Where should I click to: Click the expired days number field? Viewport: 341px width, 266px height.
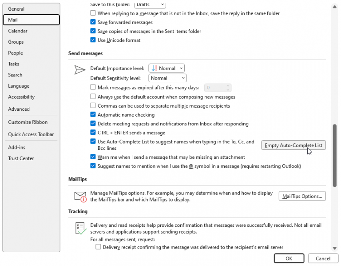(x=215, y=88)
